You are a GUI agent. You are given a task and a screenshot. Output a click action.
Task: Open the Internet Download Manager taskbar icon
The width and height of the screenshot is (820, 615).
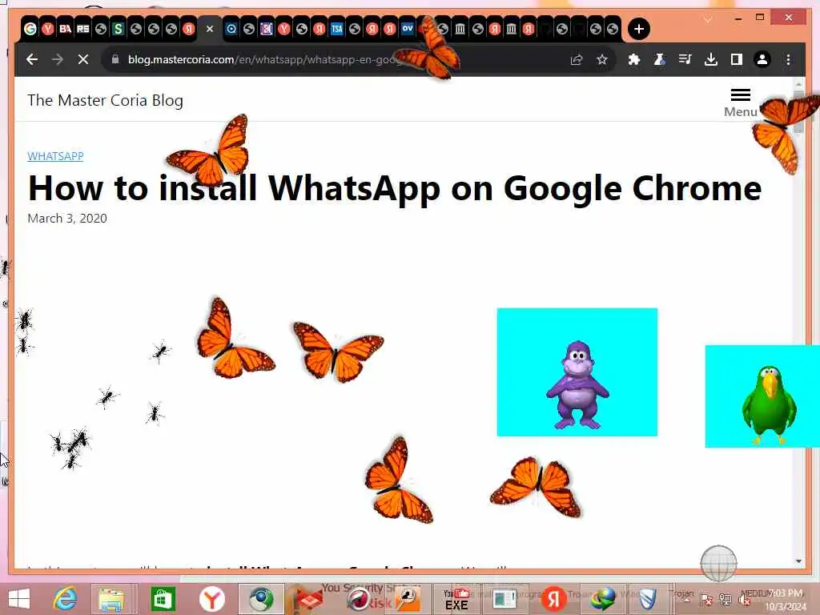coord(602,599)
